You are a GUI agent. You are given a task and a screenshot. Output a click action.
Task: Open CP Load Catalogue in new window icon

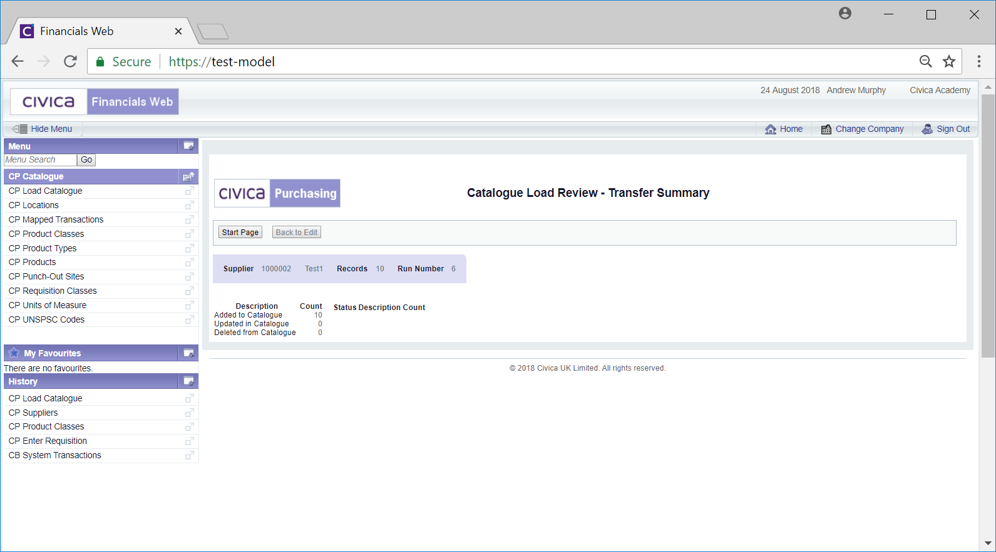(x=189, y=191)
